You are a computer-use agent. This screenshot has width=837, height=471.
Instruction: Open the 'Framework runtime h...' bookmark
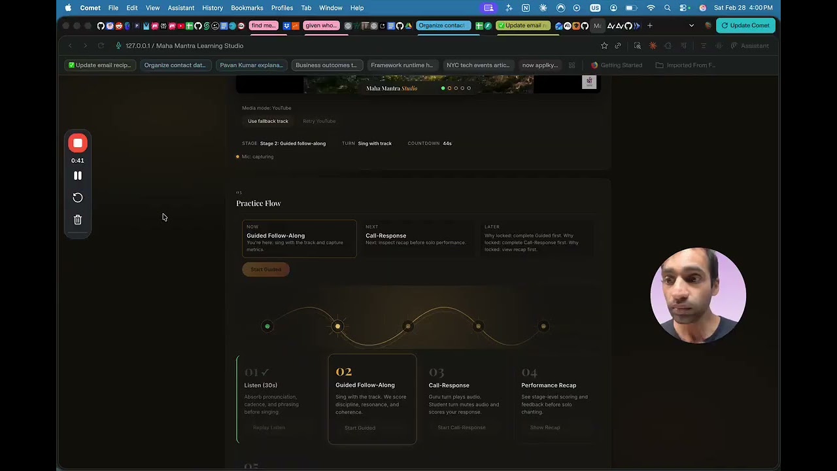401,65
